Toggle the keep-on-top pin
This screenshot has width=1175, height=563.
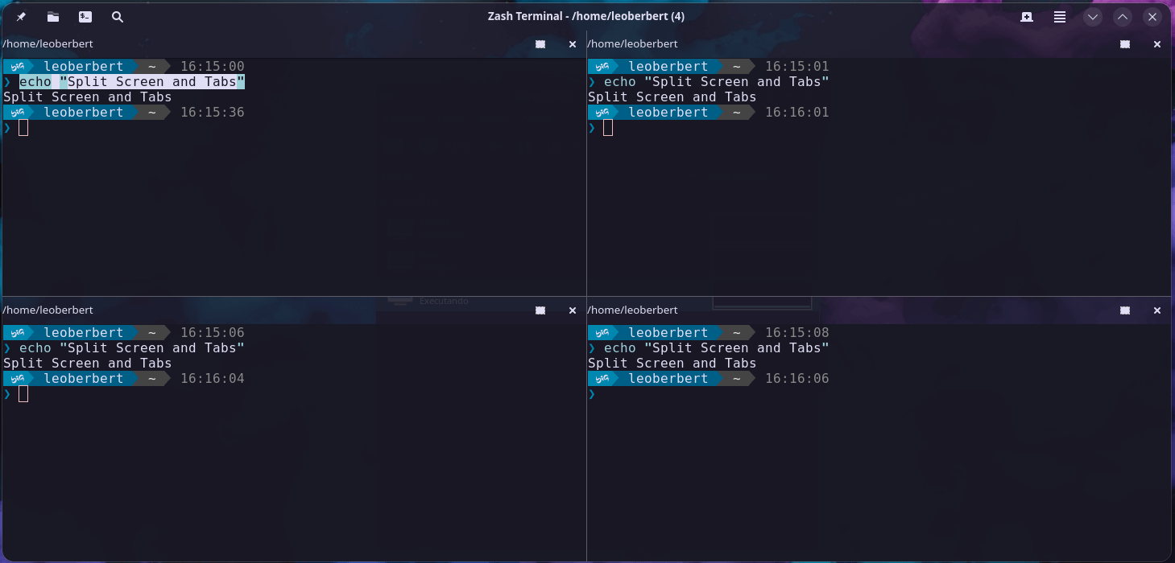[x=19, y=16]
